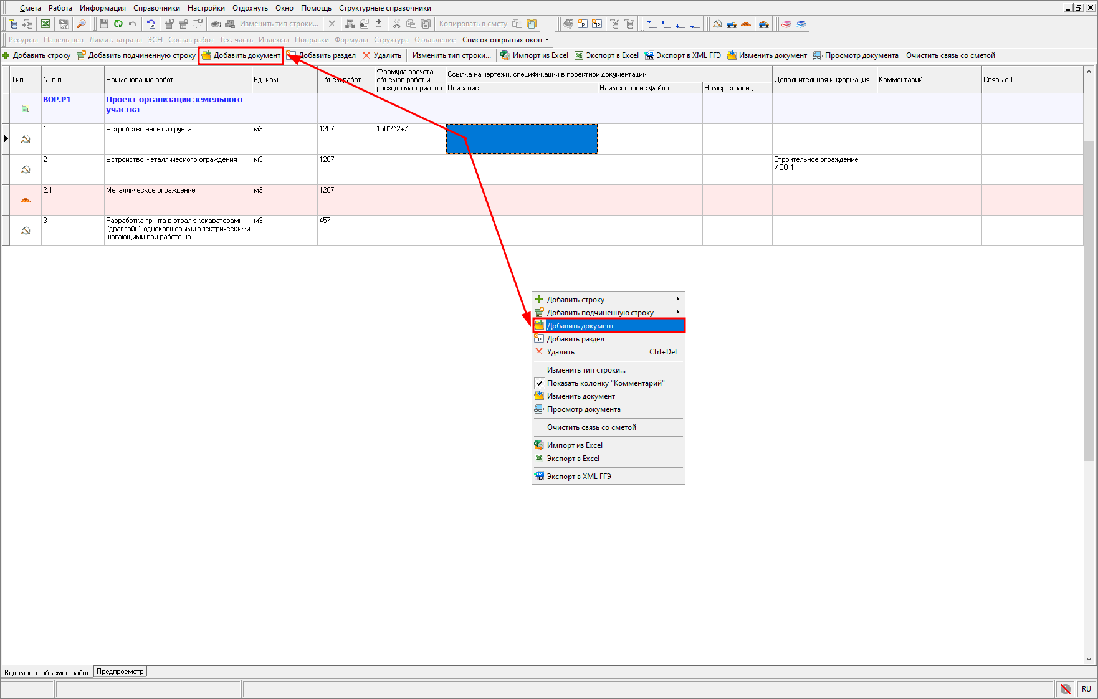Click the 'Добавить подчиненную строку' toolbar button
Viewport: 1098px width, 699px height.
(136, 55)
